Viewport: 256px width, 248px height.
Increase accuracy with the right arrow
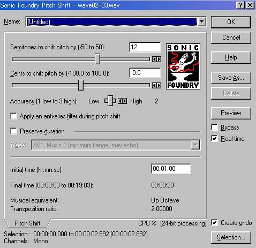[x=125, y=101]
